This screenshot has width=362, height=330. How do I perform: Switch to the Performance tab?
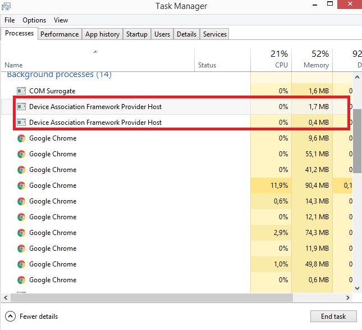click(x=59, y=34)
